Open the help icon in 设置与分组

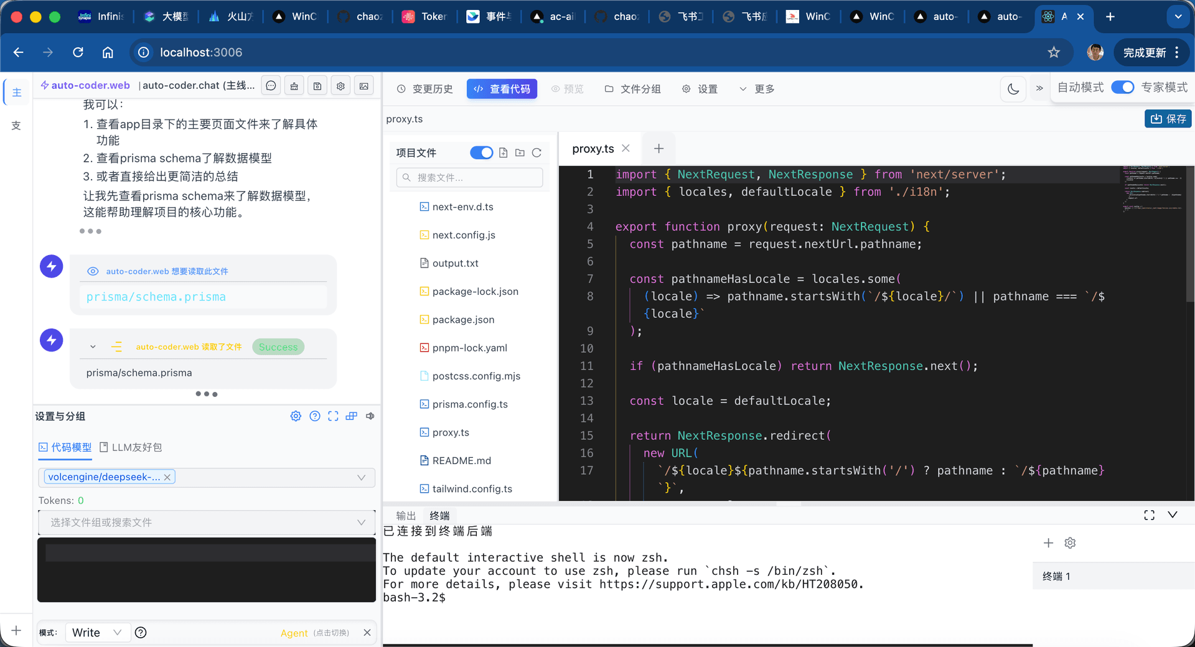pos(314,416)
